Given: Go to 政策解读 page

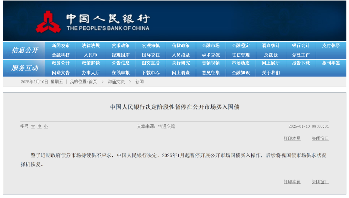Looking at the screenshot, I should (90, 63).
